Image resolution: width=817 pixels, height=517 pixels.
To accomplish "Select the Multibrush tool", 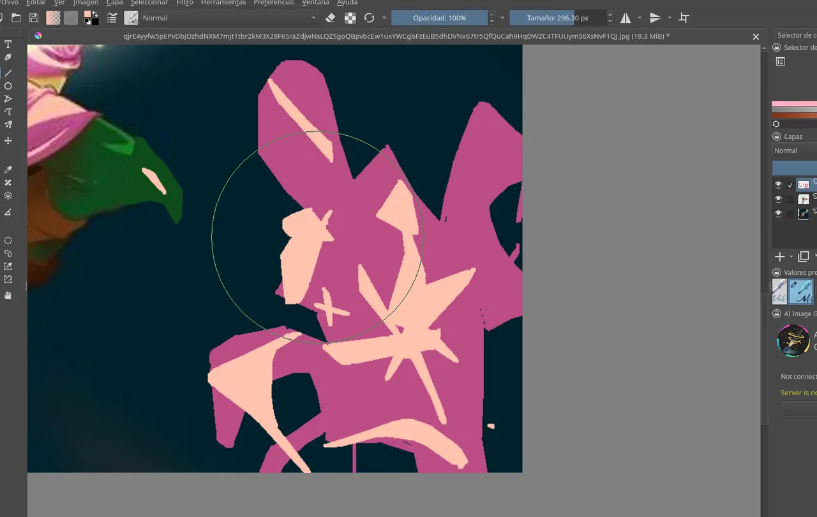I will (x=8, y=125).
